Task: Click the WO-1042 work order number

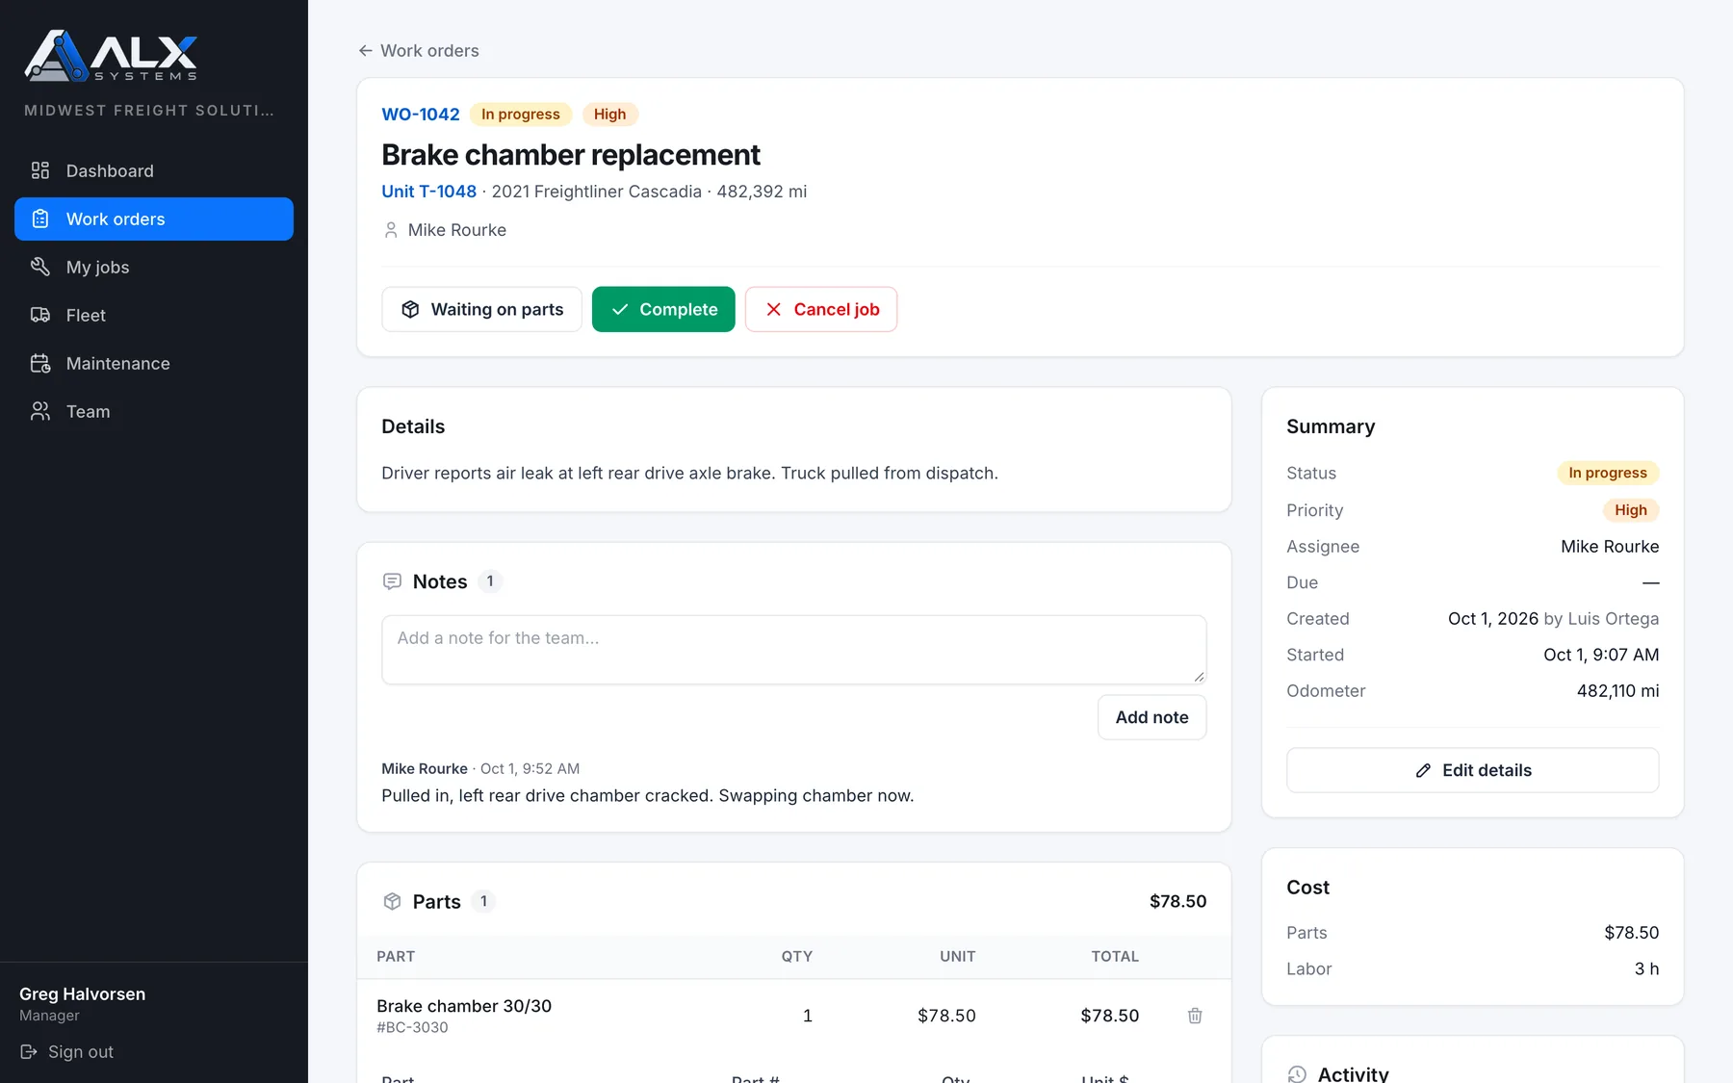Action: click(x=421, y=114)
